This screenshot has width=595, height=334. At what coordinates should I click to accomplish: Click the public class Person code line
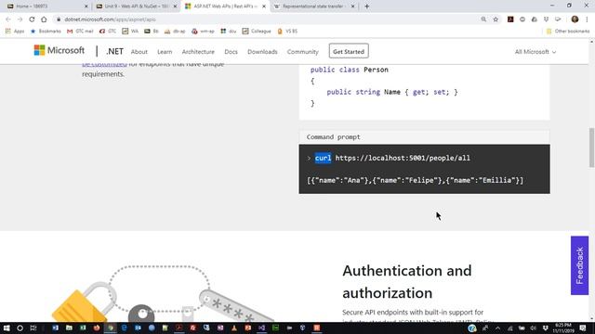tap(350, 70)
